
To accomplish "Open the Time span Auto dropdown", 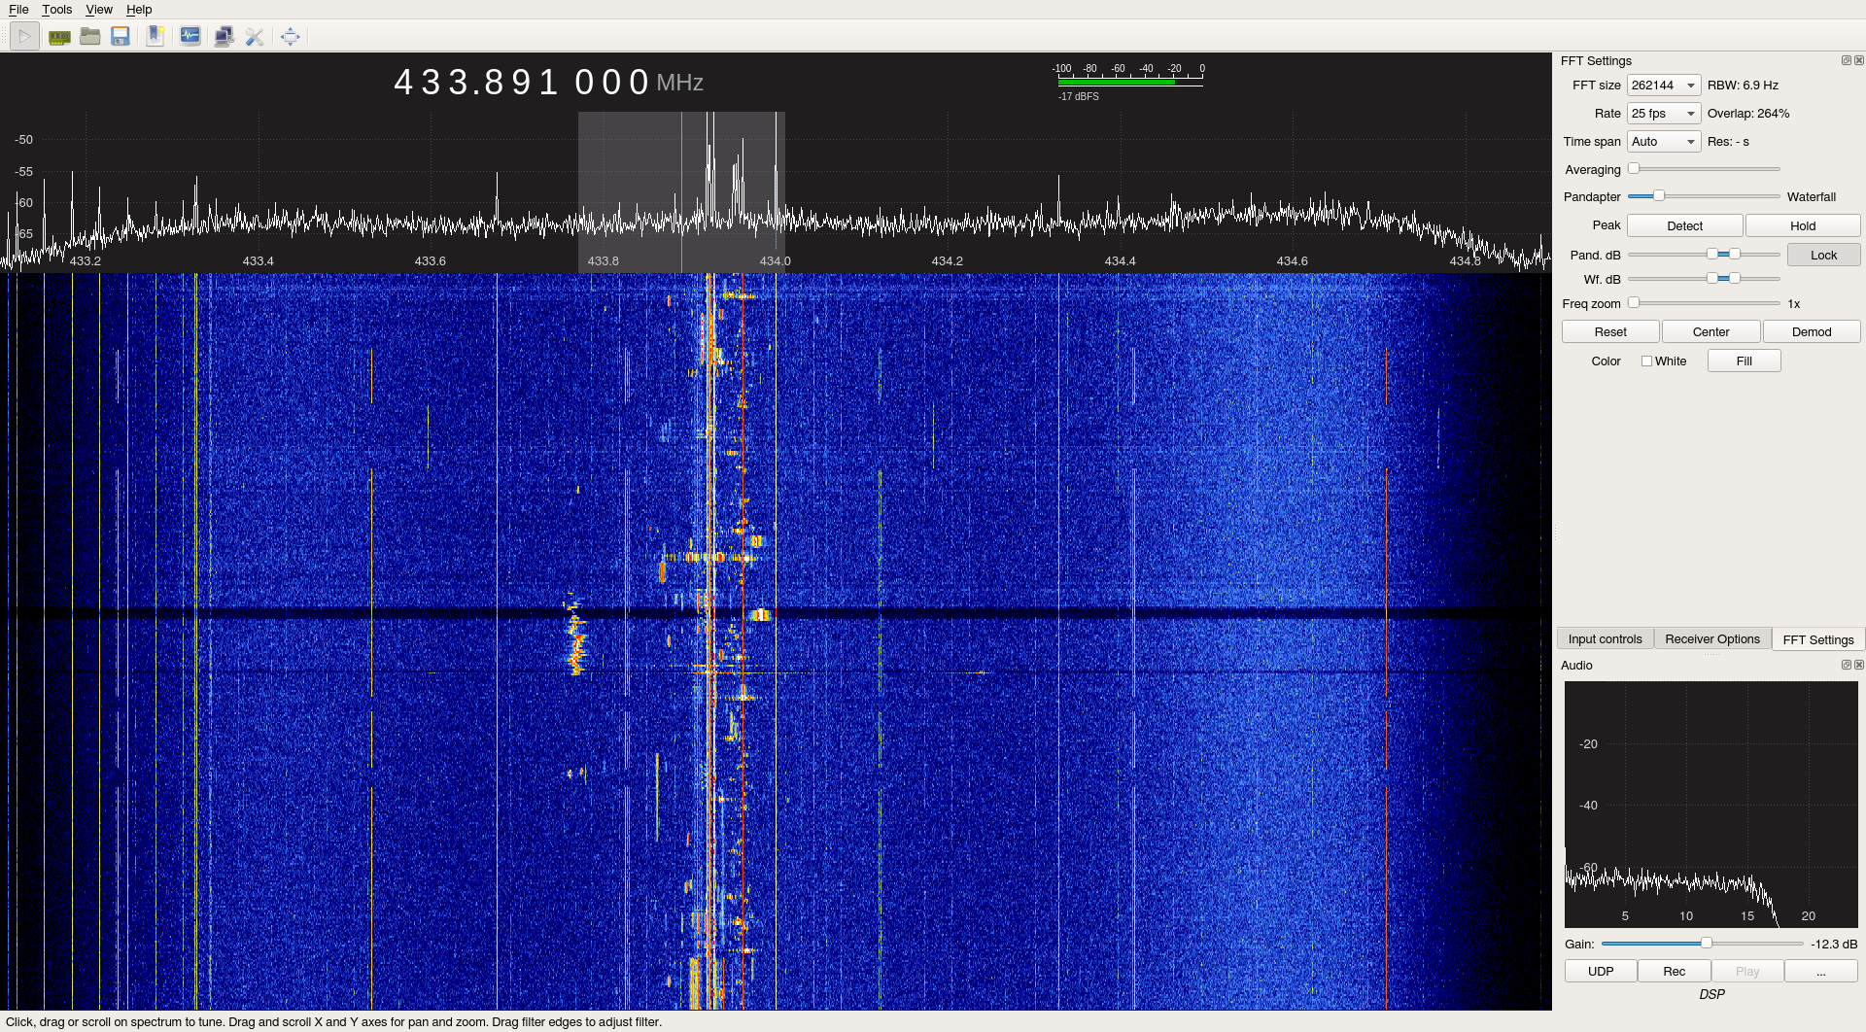I will [1663, 142].
